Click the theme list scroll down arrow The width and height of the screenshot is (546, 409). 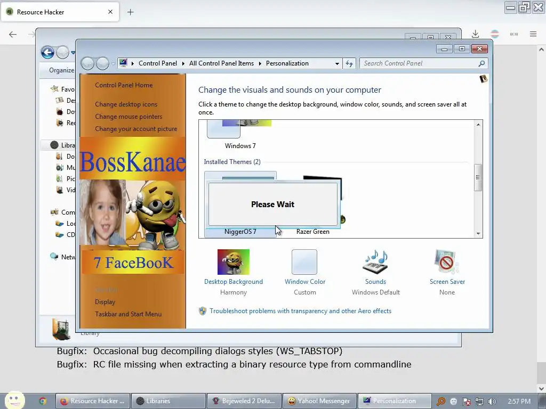[478, 234]
